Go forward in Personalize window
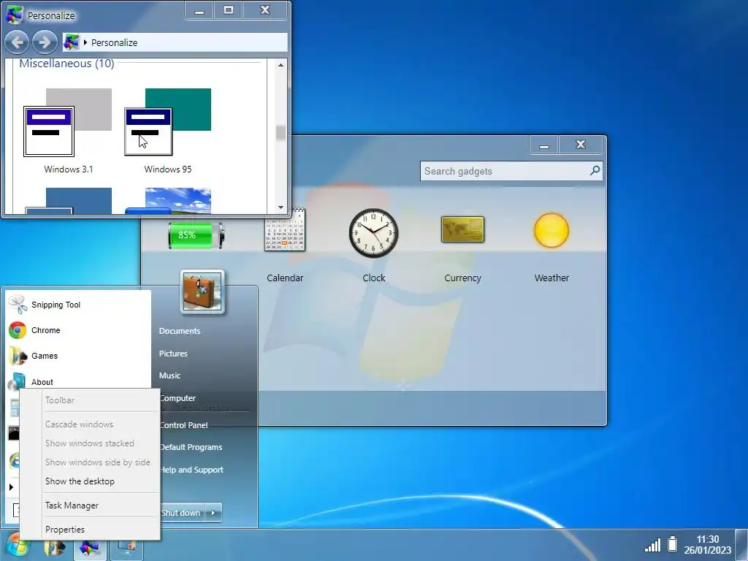The image size is (748, 561). (45, 42)
